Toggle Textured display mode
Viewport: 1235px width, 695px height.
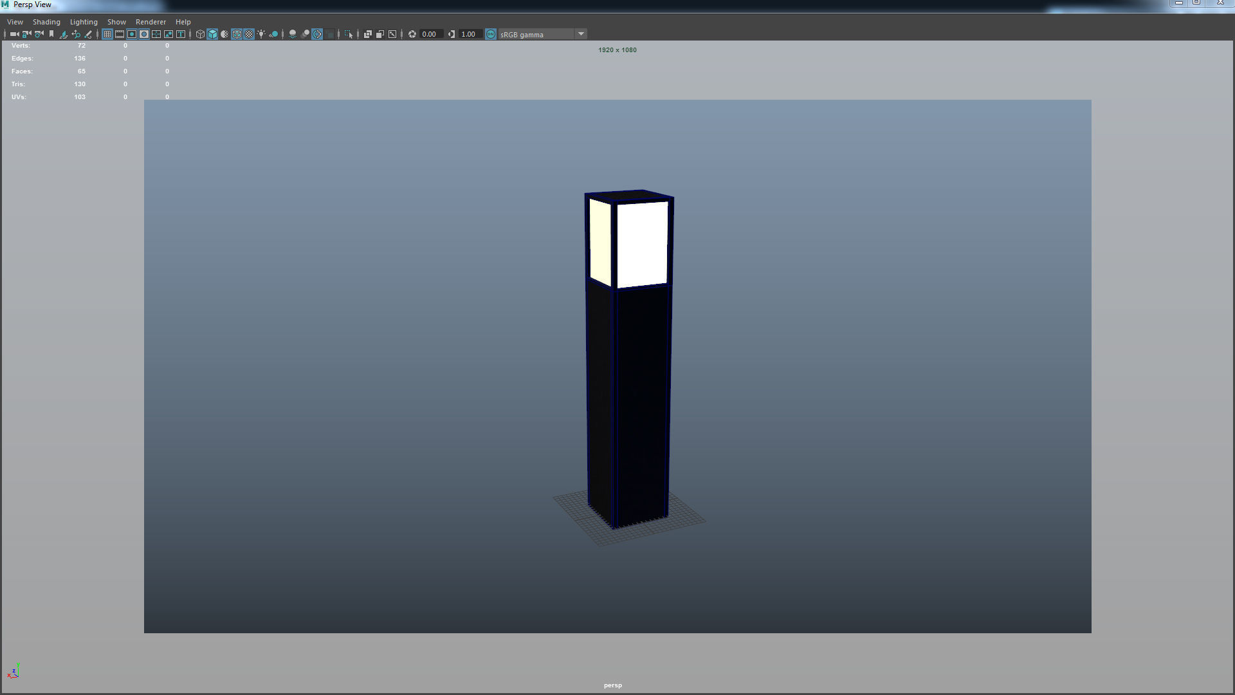click(249, 34)
